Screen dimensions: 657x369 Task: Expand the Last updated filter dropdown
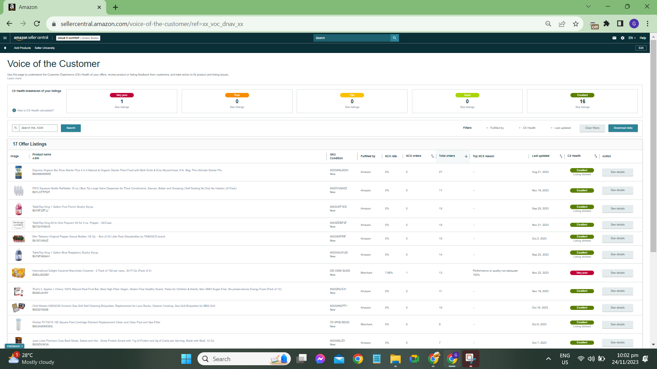click(561, 128)
